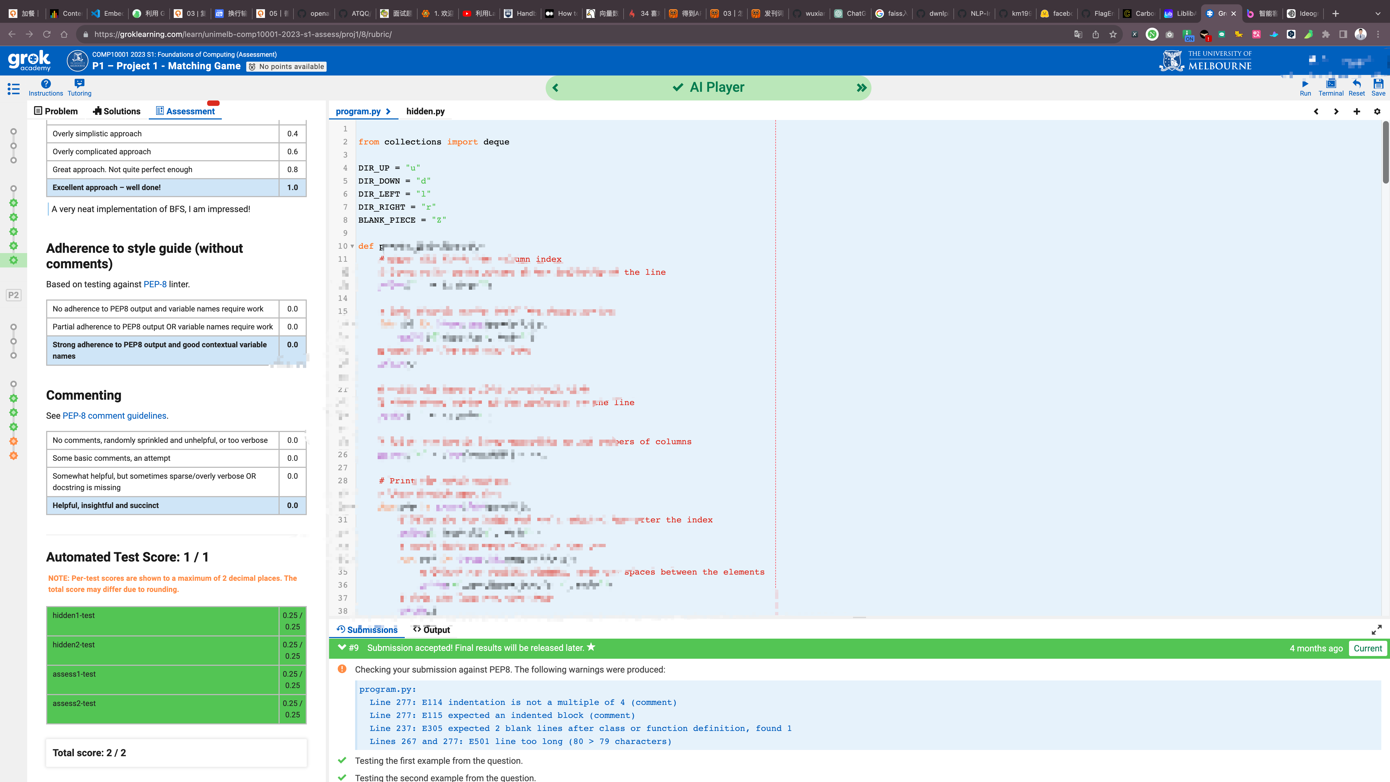Open a new browser tab
The width and height of the screenshot is (1390, 782).
[1335, 14]
